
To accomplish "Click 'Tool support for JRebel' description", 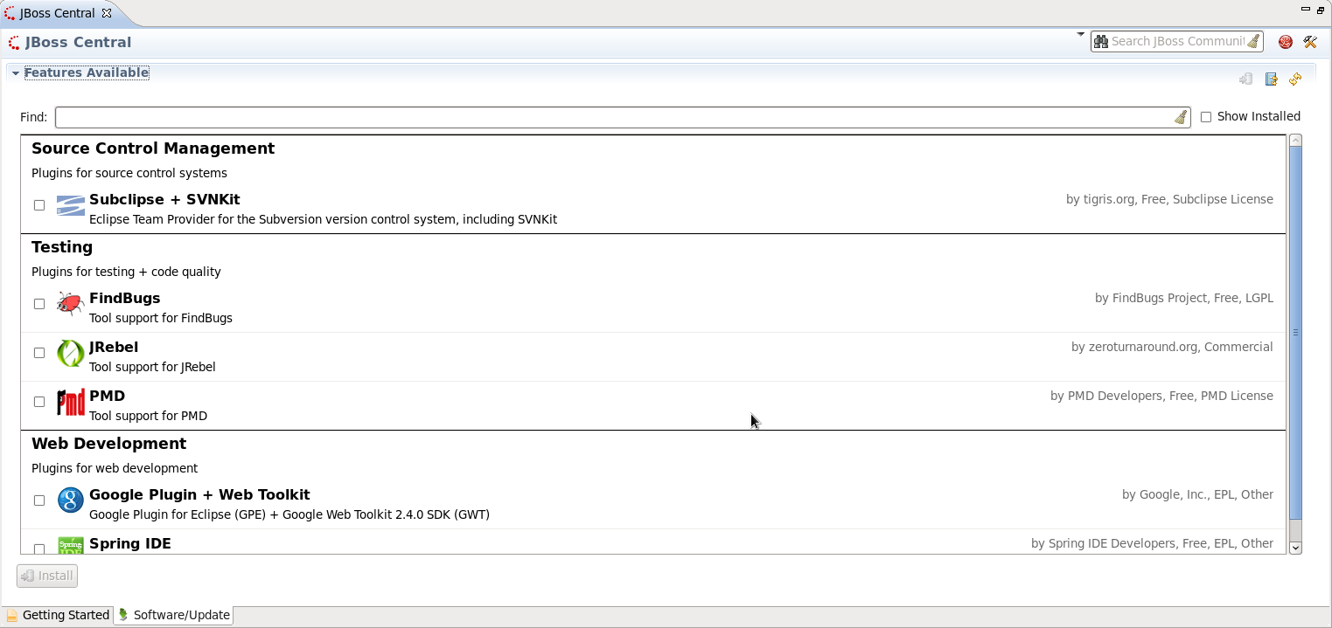I will (x=152, y=367).
